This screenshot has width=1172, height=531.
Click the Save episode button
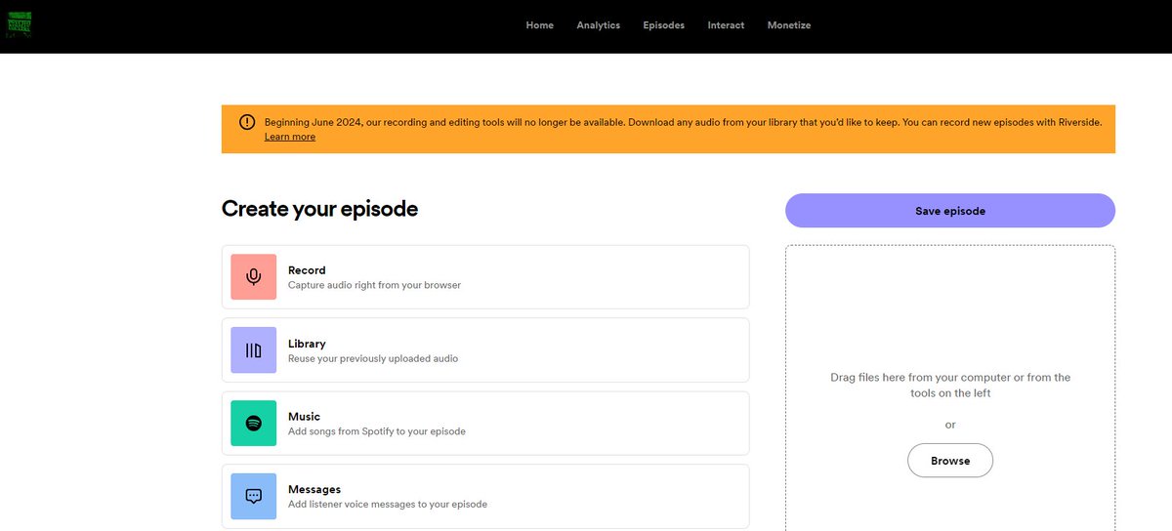point(950,211)
